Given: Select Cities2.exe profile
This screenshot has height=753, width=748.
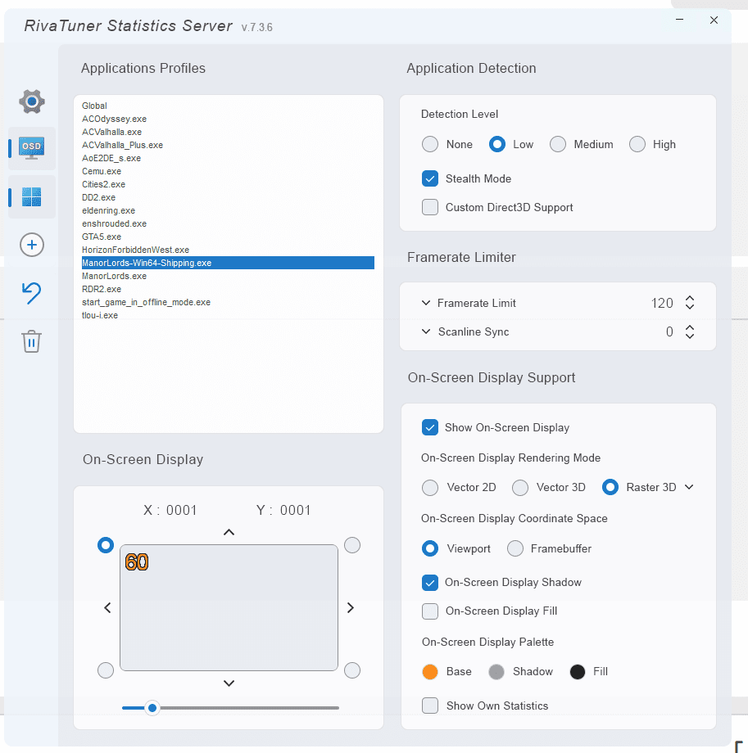Looking at the screenshot, I should tap(228, 184).
